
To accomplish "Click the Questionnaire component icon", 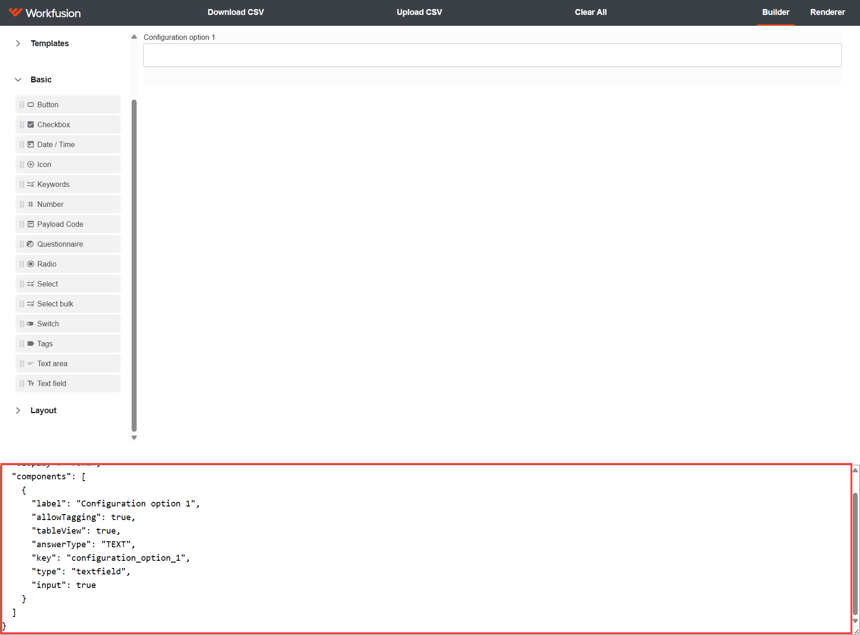I will coord(31,244).
